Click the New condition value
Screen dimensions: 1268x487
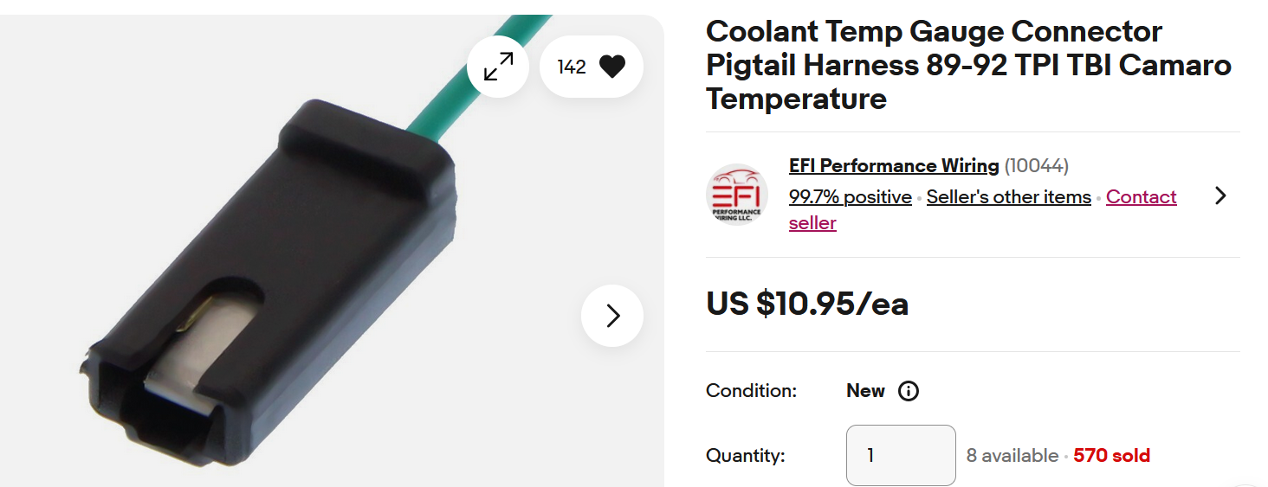[x=865, y=391]
